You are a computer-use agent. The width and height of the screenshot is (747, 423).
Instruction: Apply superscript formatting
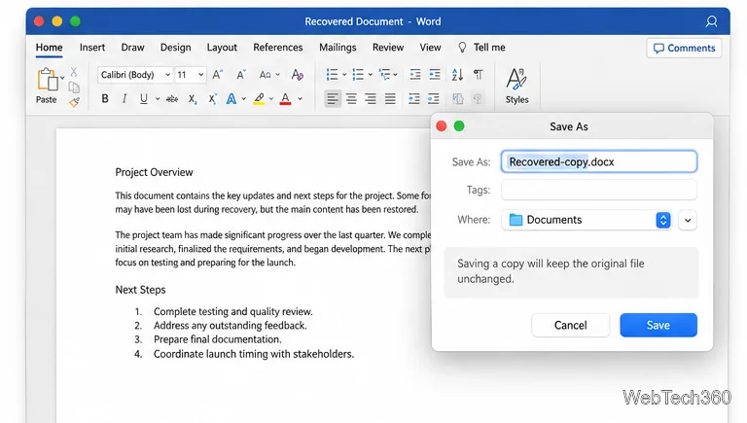click(x=212, y=99)
